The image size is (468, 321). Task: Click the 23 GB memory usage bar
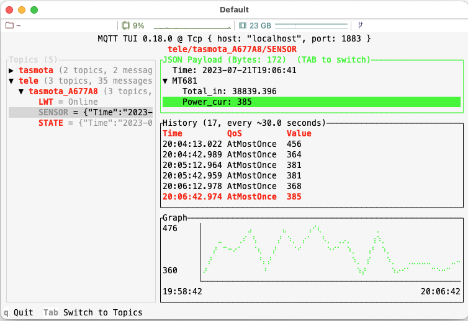311,26
